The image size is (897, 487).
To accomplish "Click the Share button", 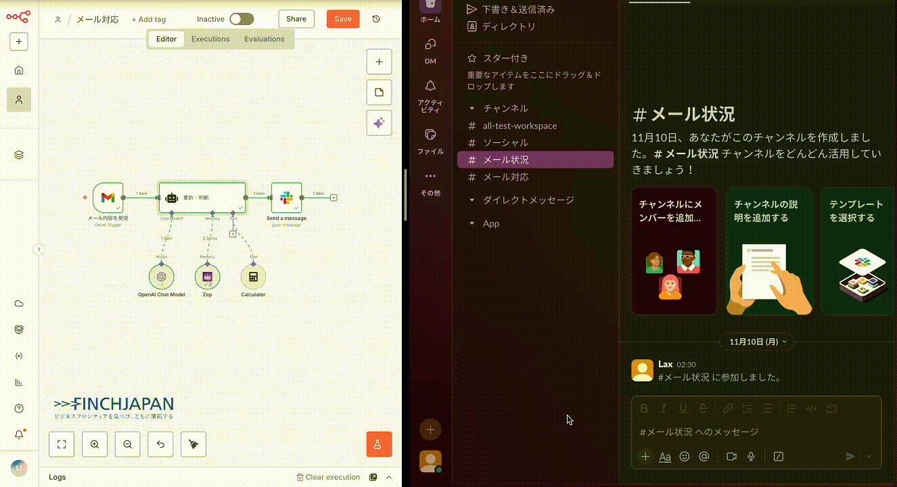I will (x=296, y=19).
